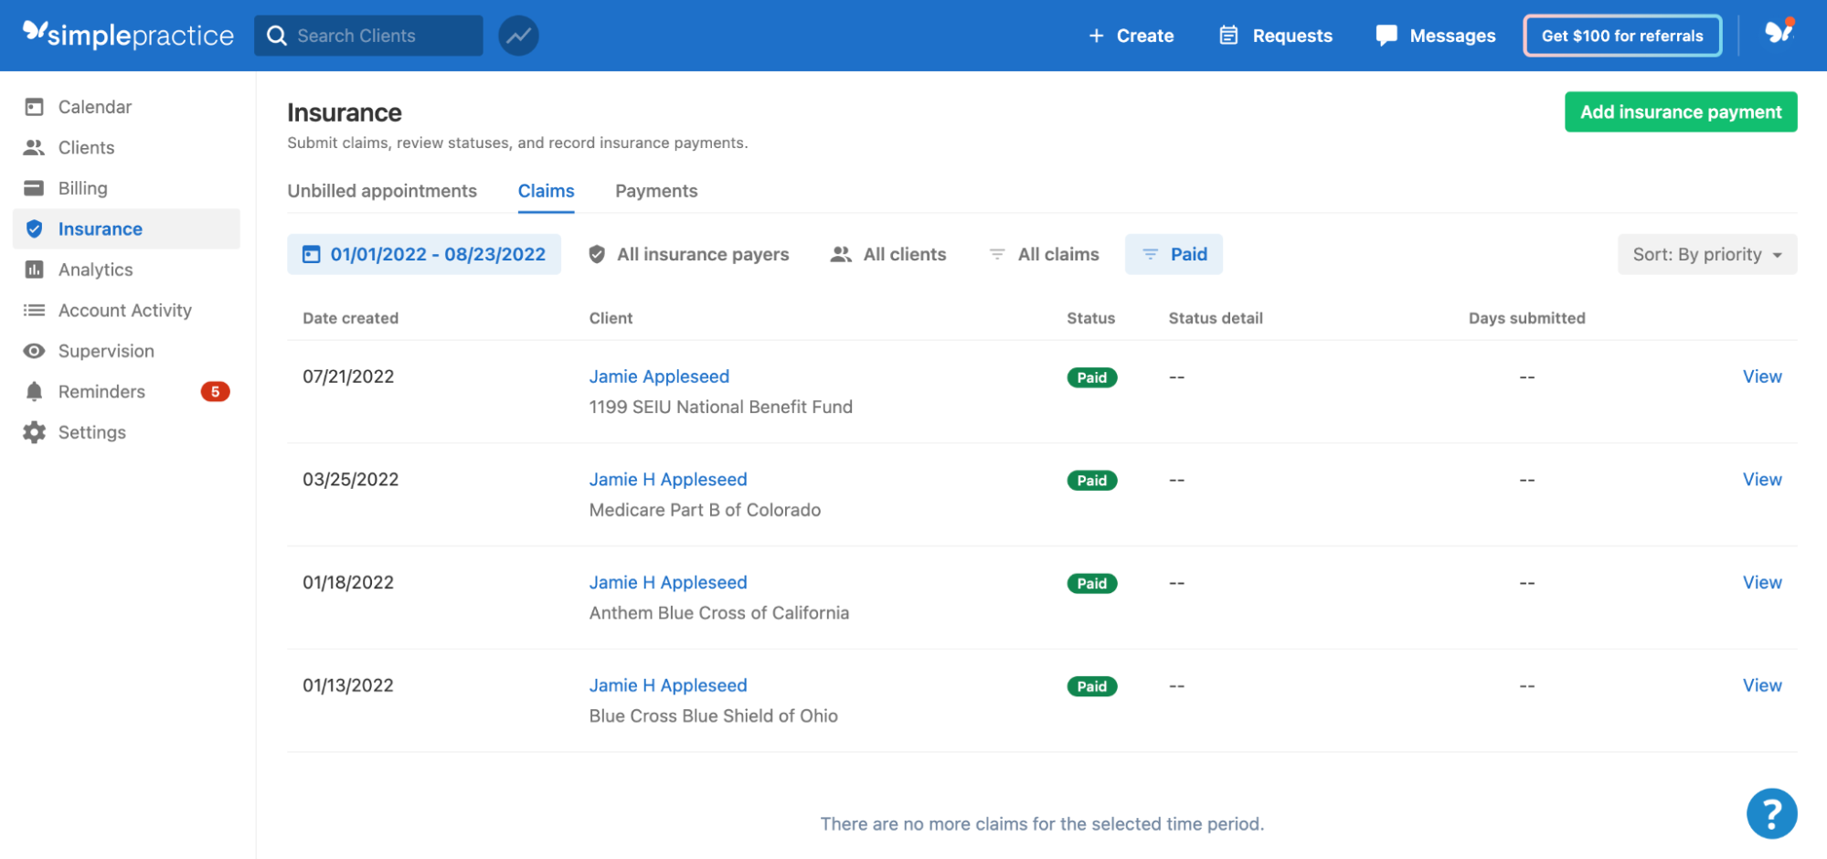Open the help question mark button
The height and width of the screenshot is (859, 1827).
[x=1771, y=812]
